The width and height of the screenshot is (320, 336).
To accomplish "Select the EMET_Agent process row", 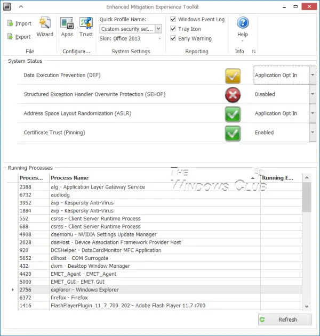I will [160, 274].
